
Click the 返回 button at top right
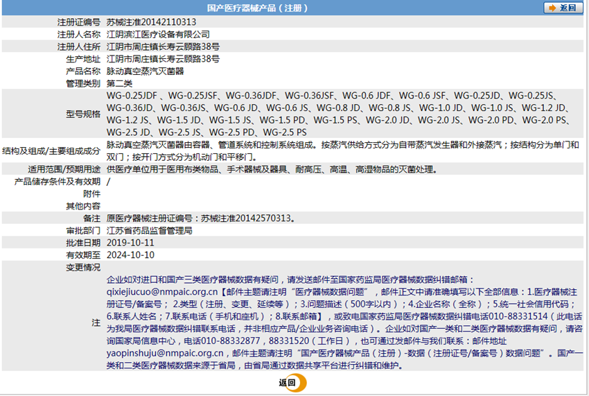(x=563, y=8)
